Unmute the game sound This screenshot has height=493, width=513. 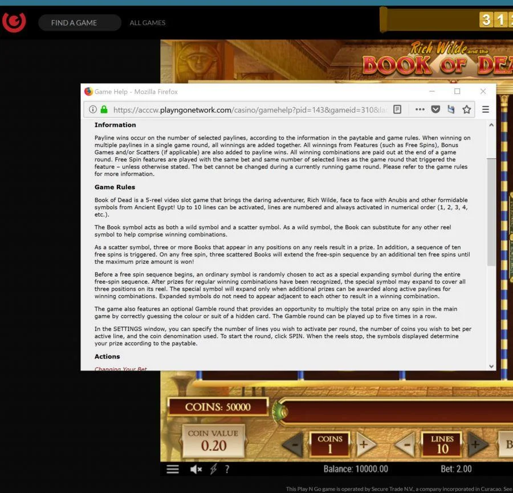196,470
